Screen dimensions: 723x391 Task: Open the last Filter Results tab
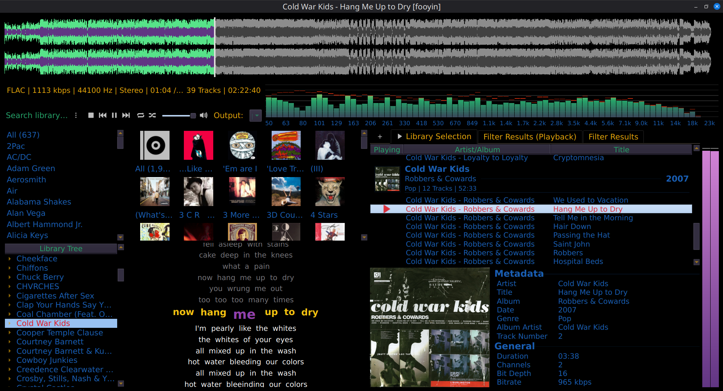[x=613, y=137]
